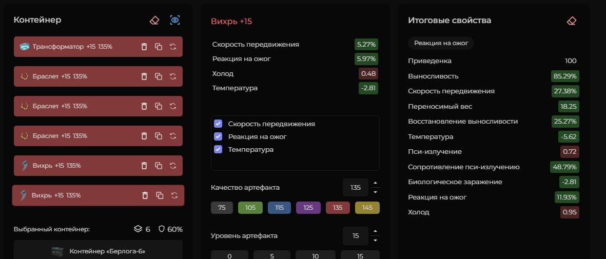Viewport: 606px width, 259px height.
Task: Increase Уровень артефакта with up arrow
Action: (x=375, y=231)
